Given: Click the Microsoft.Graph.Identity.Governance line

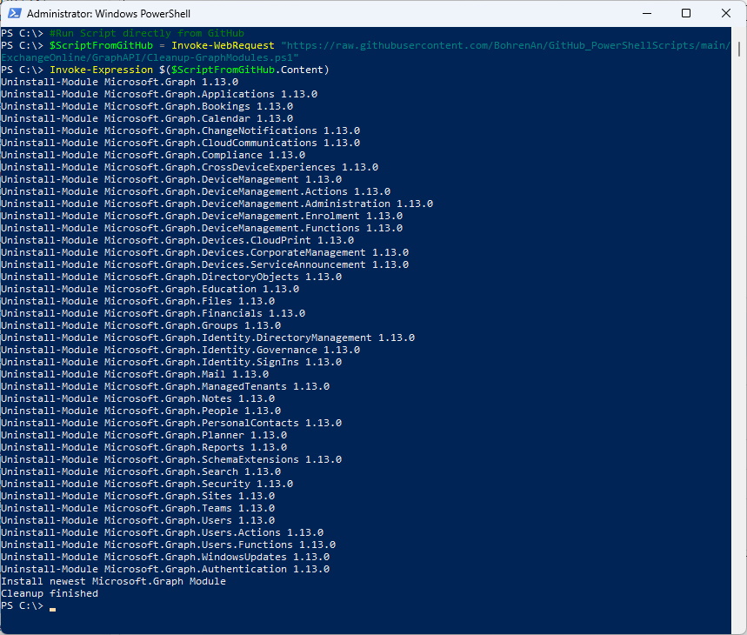Looking at the screenshot, I should 180,350.
